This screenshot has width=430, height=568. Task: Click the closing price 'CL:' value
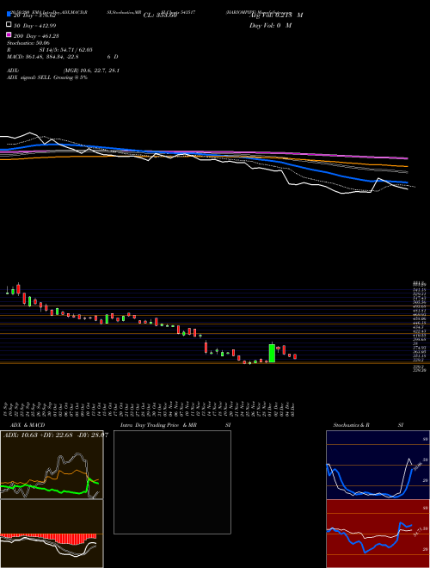point(160,15)
